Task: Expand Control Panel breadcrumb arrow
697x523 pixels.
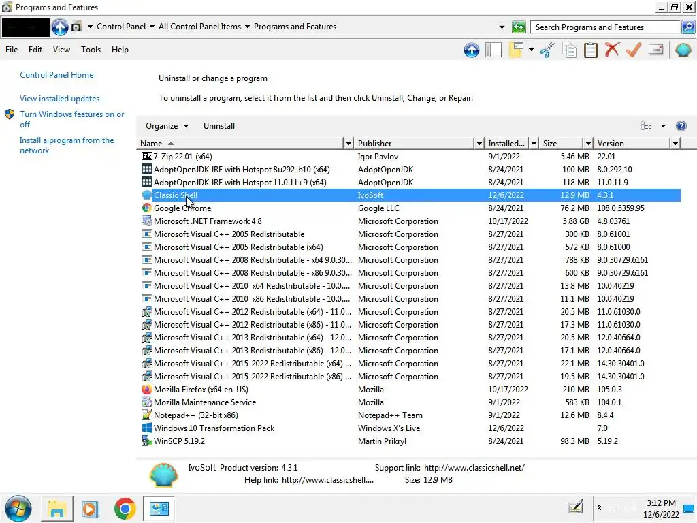Action: (152, 27)
